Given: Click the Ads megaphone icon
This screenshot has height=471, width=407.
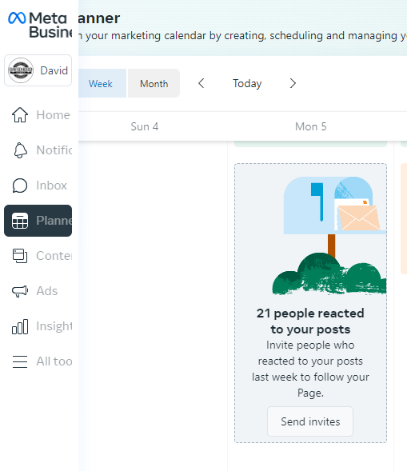Looking at the screenshot, I should [20, 291].
